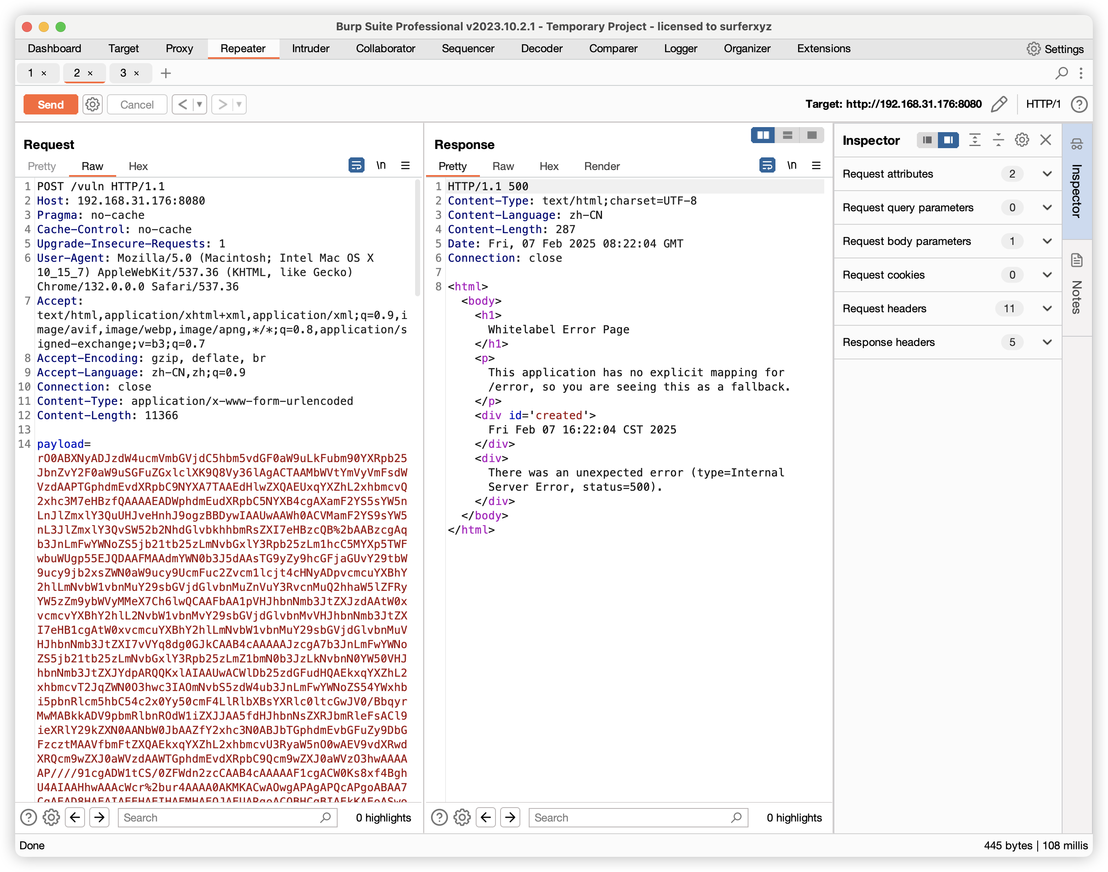Toggle word wrap in the Request editor
This screenshot has height=872, width=1108.
tap(357, 165)
